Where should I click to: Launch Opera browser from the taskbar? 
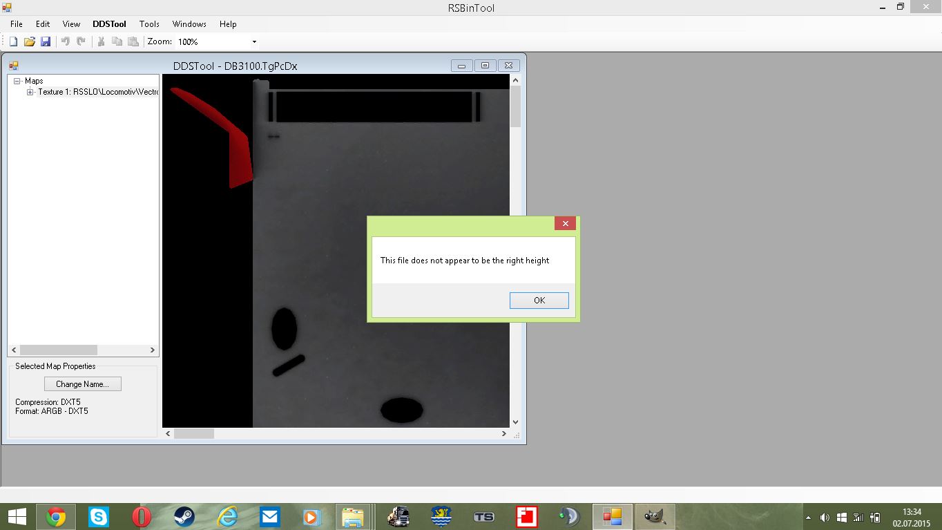click(142, 517)
